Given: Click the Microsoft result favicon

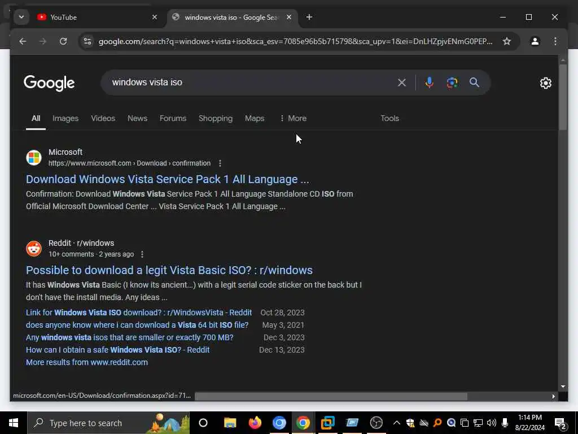Looking at the screenshot, I should (33, 158).
